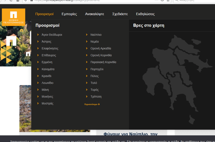The height and width of the screenshot is (142, 215).
Task: Select the Πύλος destination link
Action: click(94, 76)
